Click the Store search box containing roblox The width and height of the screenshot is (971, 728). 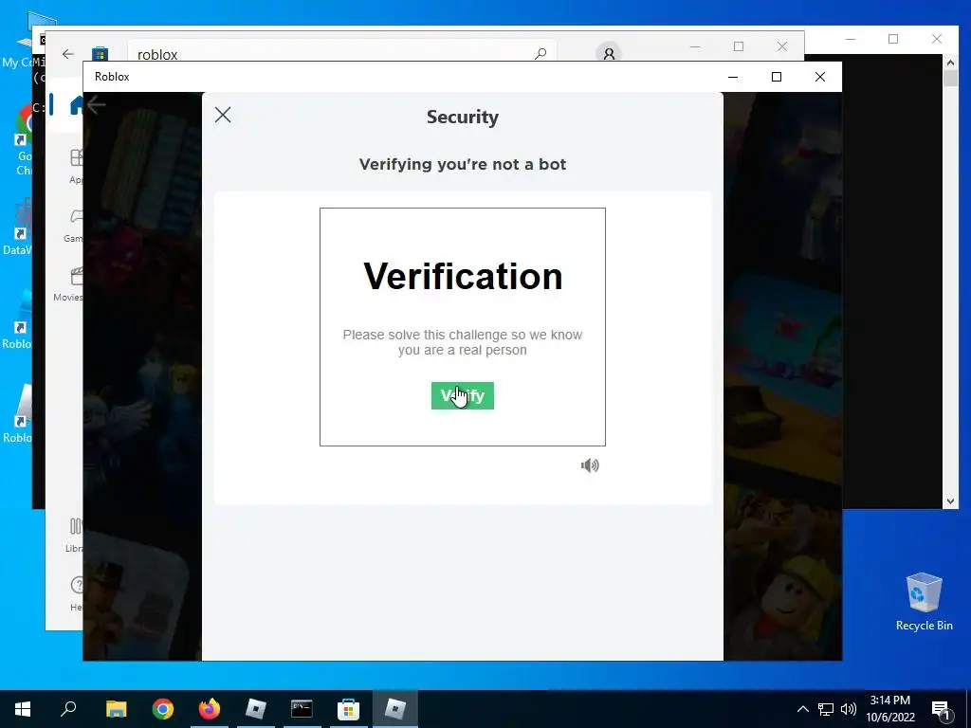341,53
